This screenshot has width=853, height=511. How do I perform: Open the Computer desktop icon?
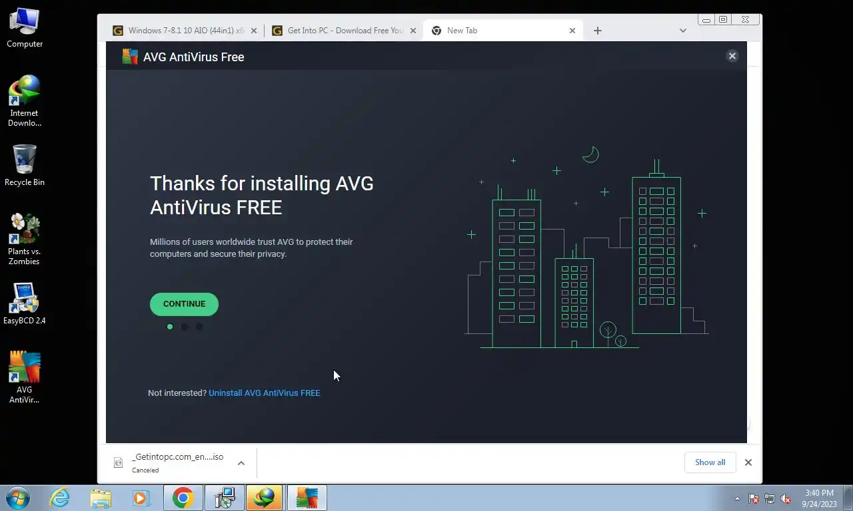tap(25, 27)
